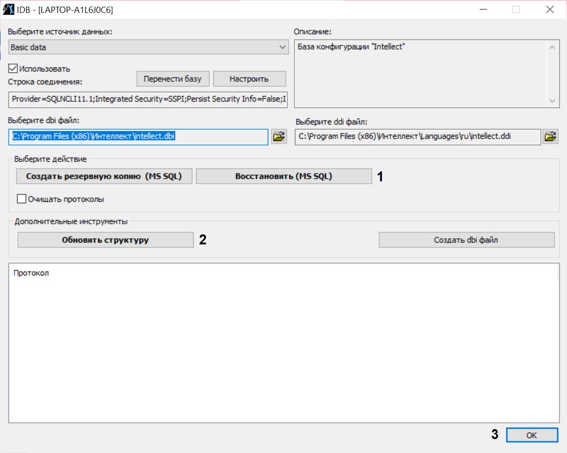This screenshot has height=453, width=567.
Task: Click the Настроить button
Action: tap(249, 79)
